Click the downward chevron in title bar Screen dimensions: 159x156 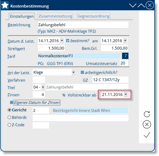pos(133,6)
